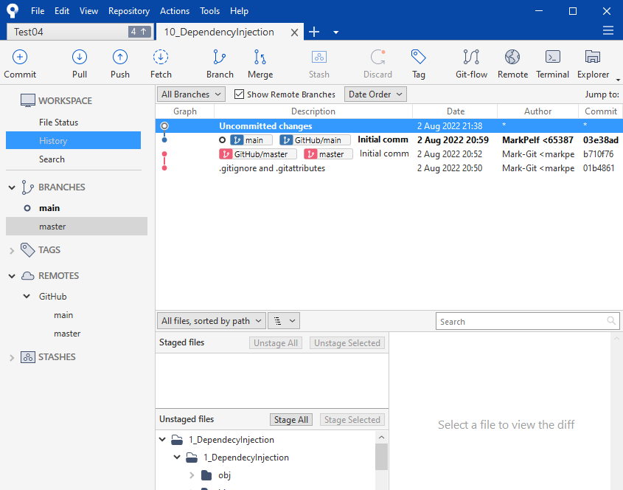Click the Fetch toolbar icon
The height and width of the screenshot is (490, 623).
point(161,58)
